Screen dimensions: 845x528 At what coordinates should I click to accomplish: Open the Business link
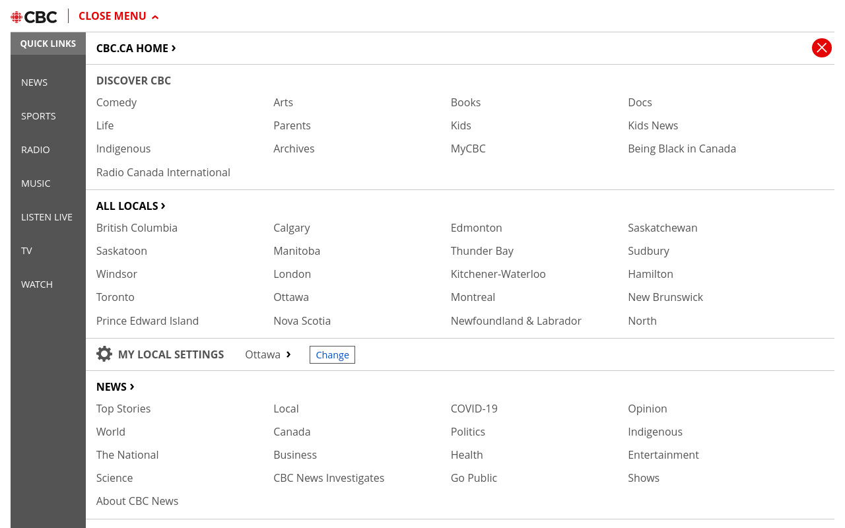[x=295, y=455]
